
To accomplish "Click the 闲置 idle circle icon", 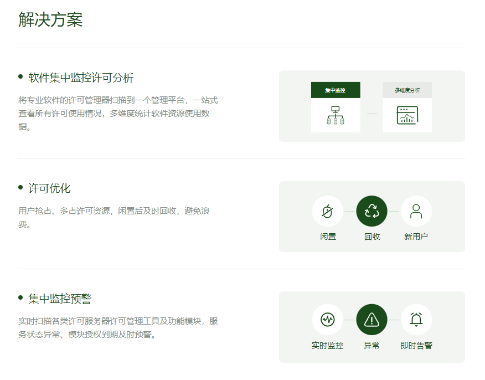I will (x=328, y=211).
